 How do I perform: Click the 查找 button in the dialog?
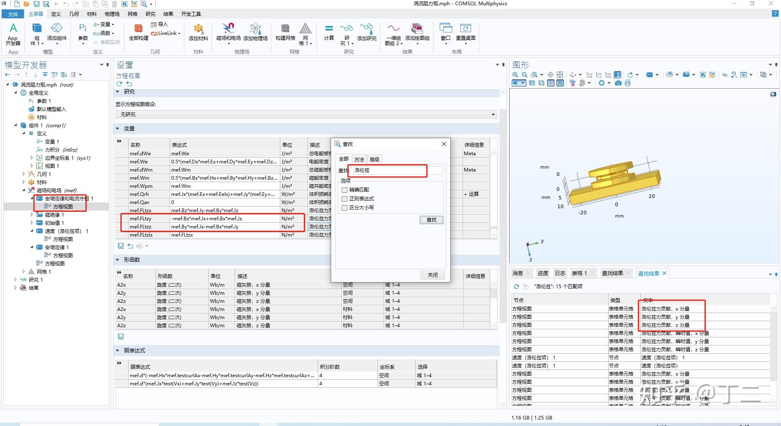[x=431, y=220]
